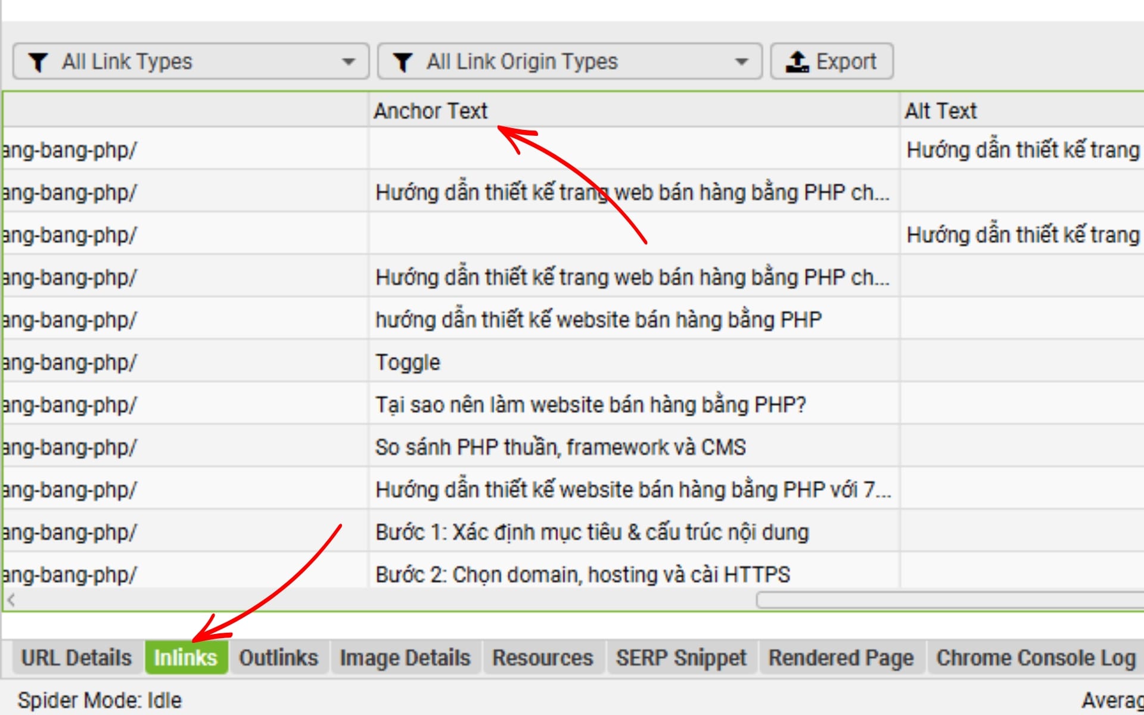Click the Export button

832,61
